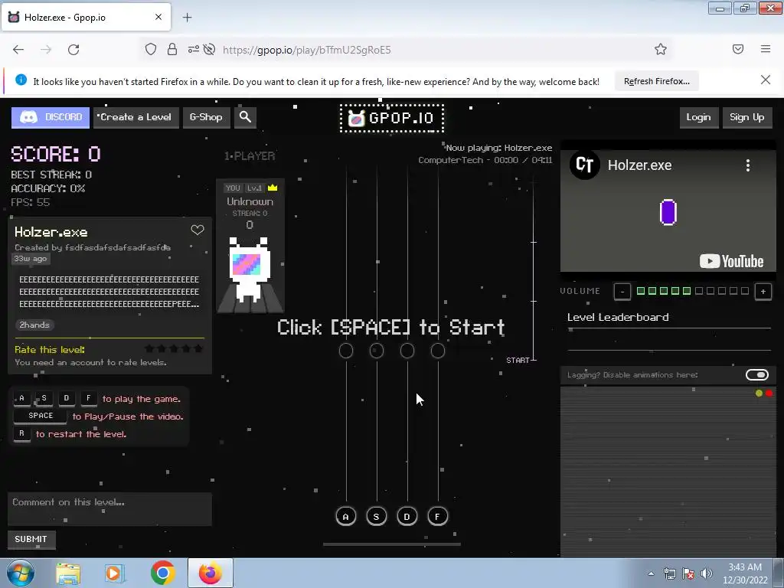Open tracking protection shield icon

click(x=151, y=49)
